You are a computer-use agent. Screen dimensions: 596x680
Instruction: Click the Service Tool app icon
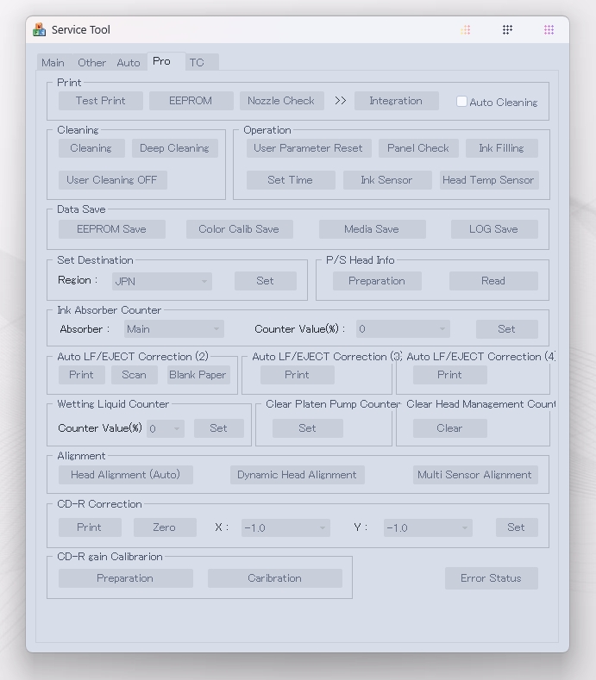(x=39, y=30)
